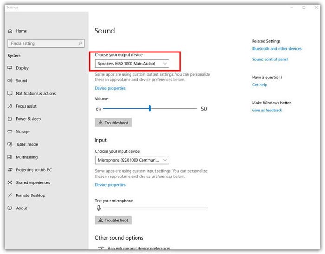325x254 pixels.
Task: Mute using the volume speaker icon
Action: [x=98, y=109]
